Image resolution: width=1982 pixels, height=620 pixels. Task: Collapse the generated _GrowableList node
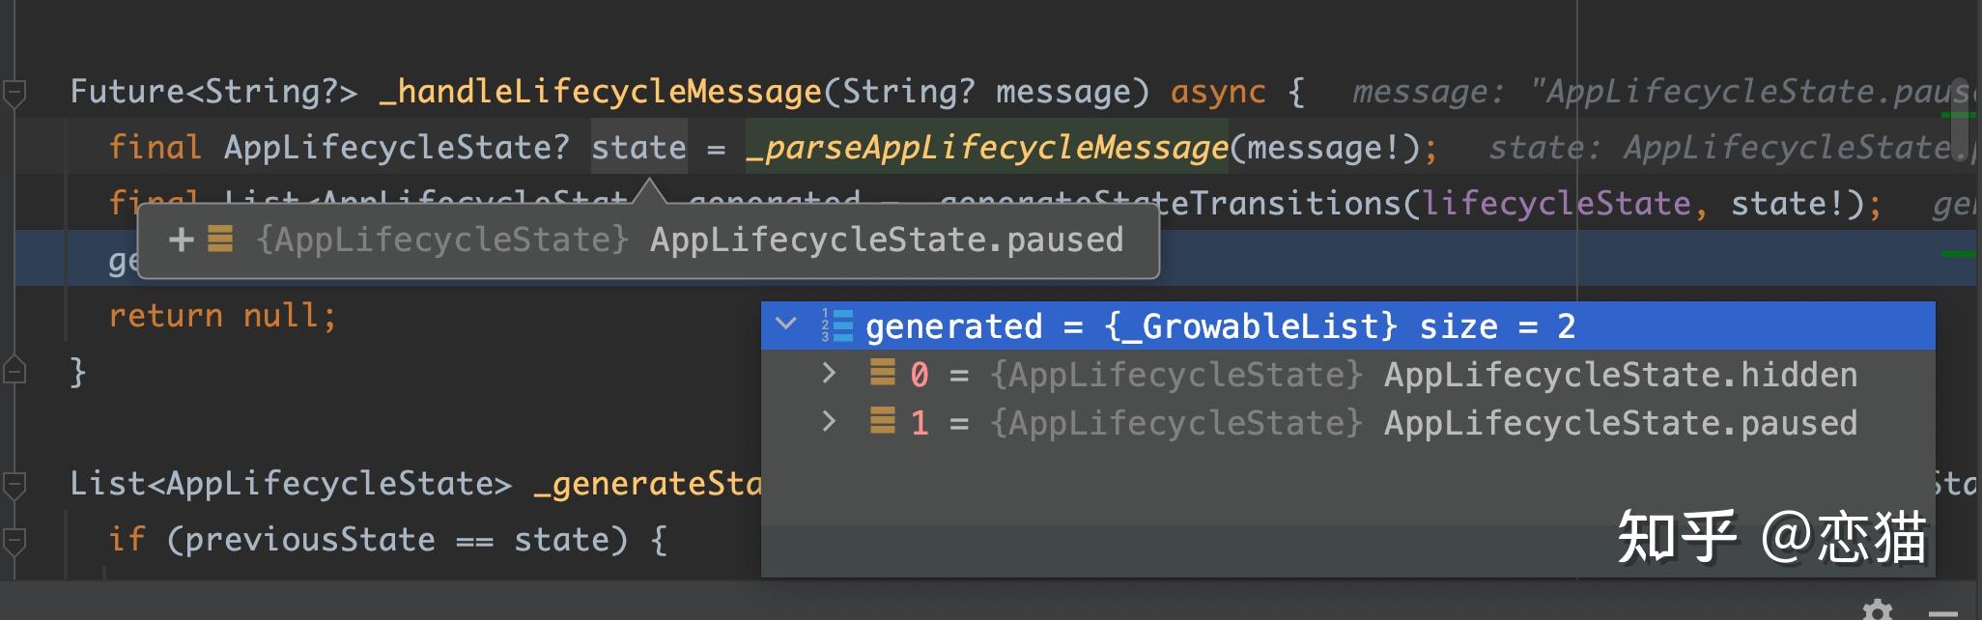786,325
